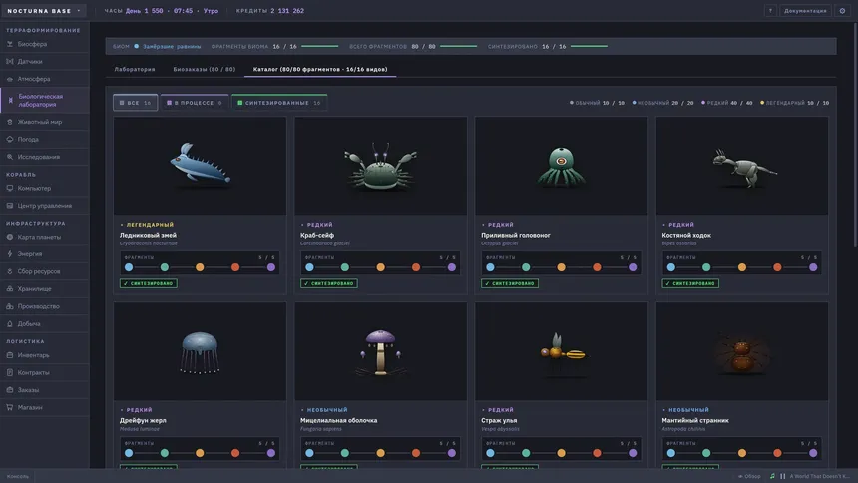Image resolution: width=858 pixels, height=483 pixels.
Task: Open the Биосфера section icon
Action: (10, 44)
